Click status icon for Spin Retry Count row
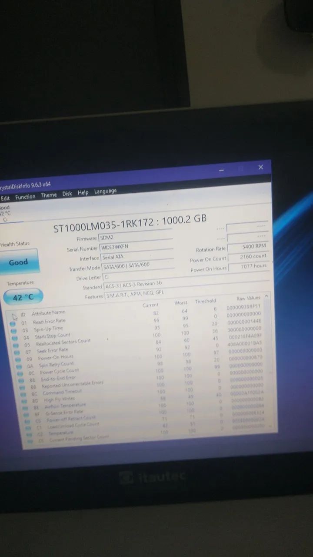This screenshot has width=313, height=557. point(19,366)
